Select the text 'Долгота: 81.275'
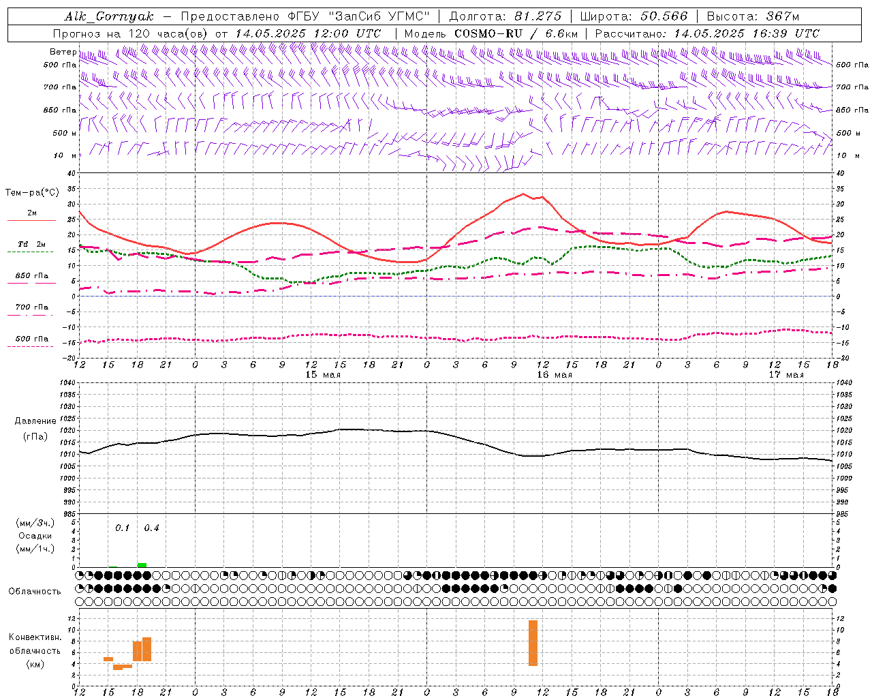This screenshot has height=698, width=872. [x=505, y=16]
